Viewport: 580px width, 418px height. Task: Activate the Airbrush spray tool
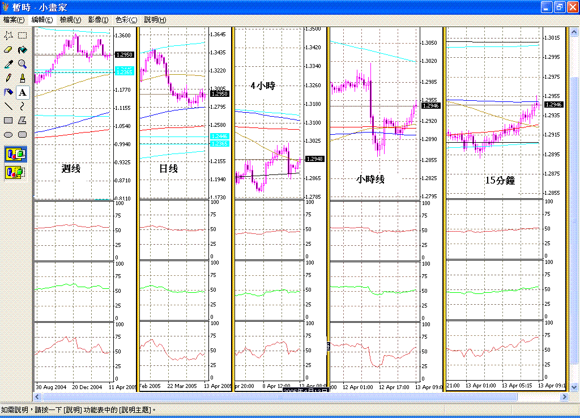8,92
